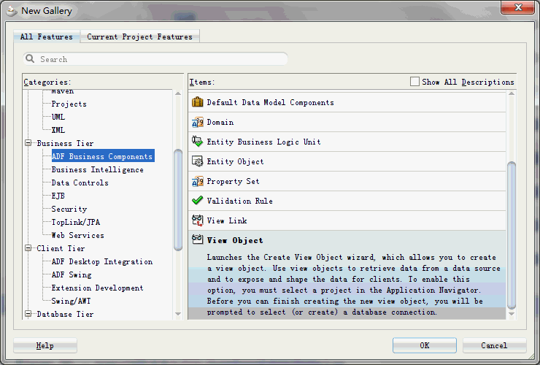Select EJB category
The width and height of the screenshot is (540, 365).
click(58, 196)
